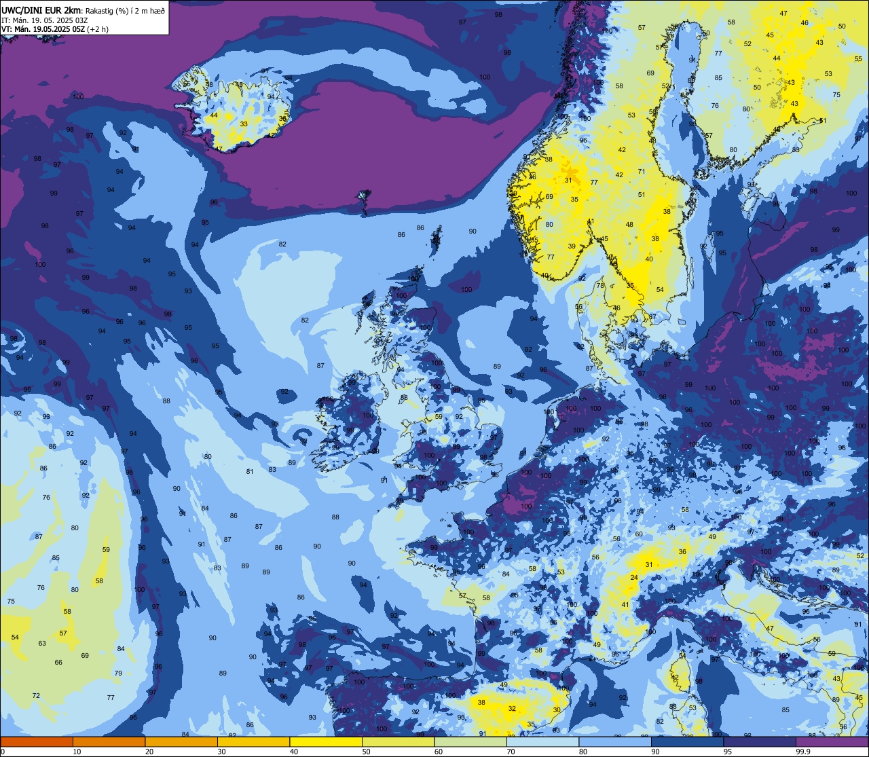Select the 95–99.9 dark navy legend swatch
869x757 pixels.
pos(760,742)
